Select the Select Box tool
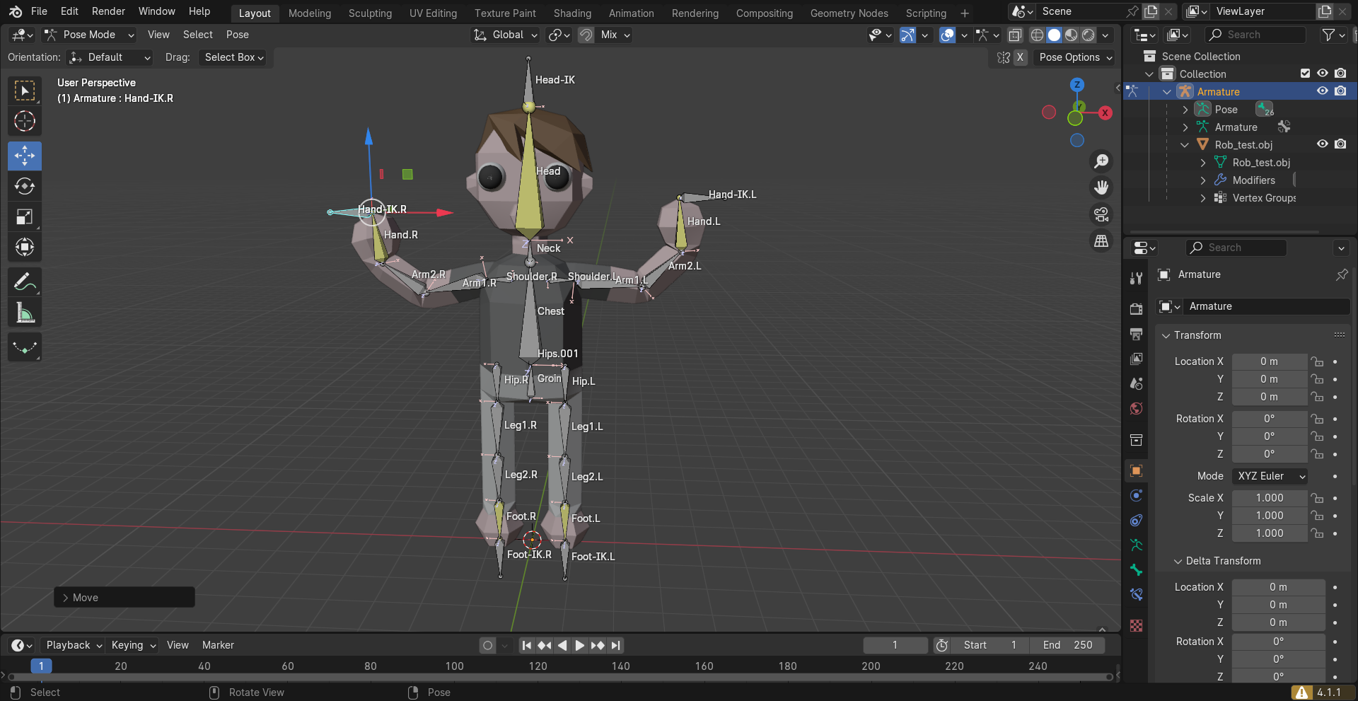Screen dimensions: 1358x701 [25, 91]
